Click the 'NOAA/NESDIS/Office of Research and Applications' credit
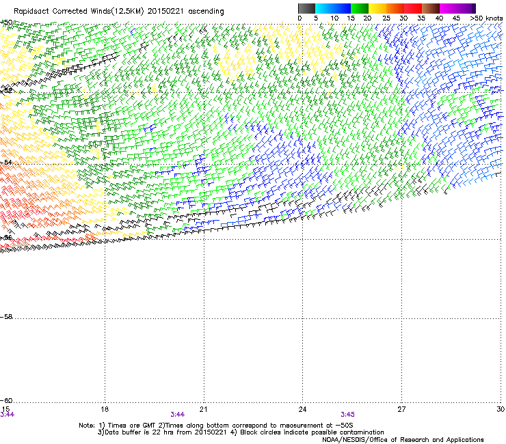Image resolution: width=506 pixels, height=444 pixels. pos(403,440)
